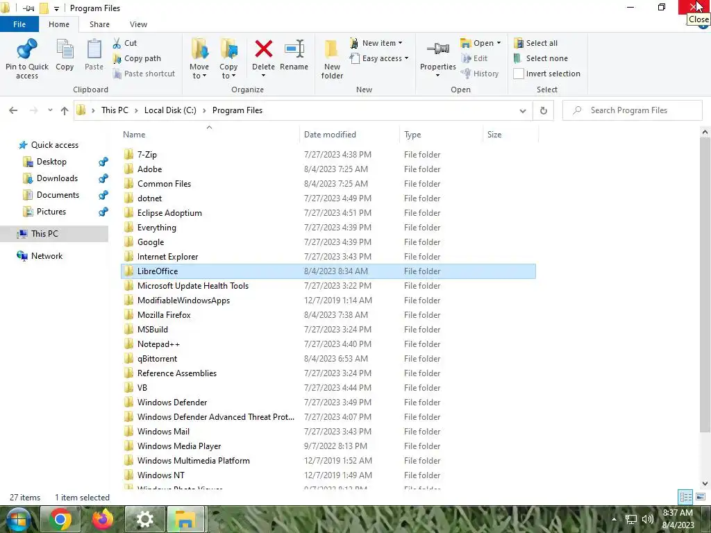The width and height of the screenshot is (711, 533).
Task: Select Pictures in the navigation pane
Action: 51,212
